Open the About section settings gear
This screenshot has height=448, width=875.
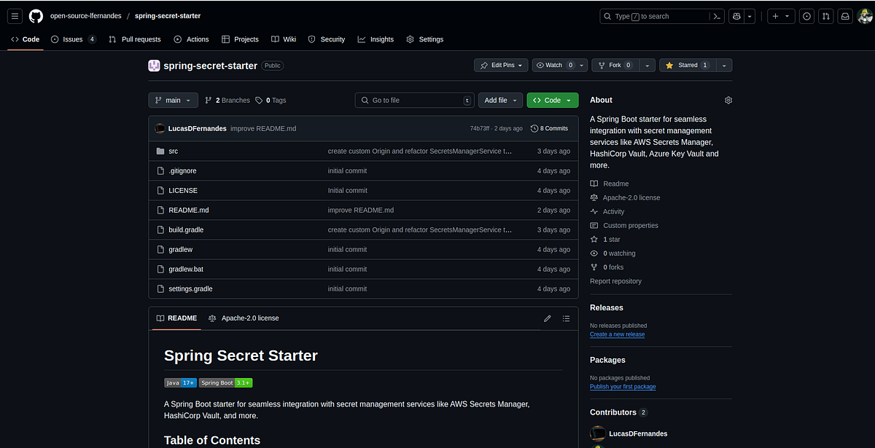(728, 100)
